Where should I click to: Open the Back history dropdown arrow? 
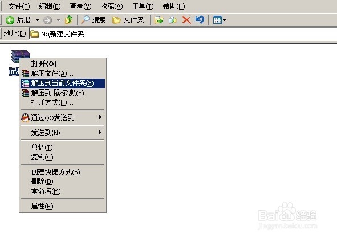38,20
